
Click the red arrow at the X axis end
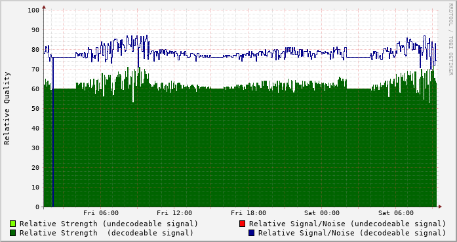coord(440,207)
